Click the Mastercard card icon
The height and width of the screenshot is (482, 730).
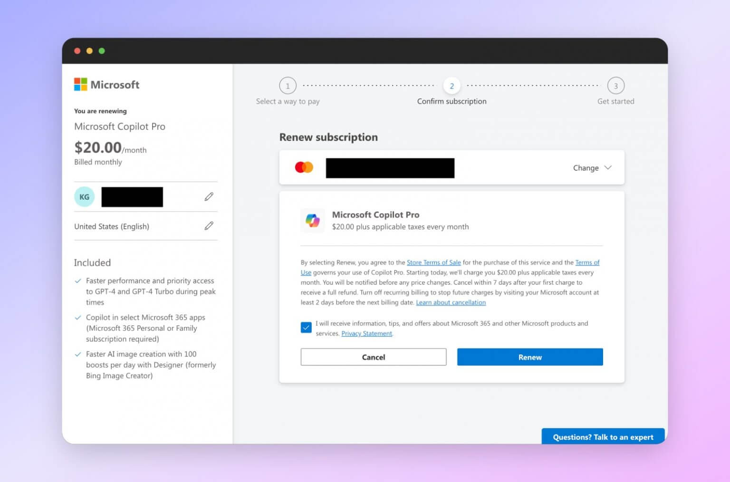click(304, 167)
